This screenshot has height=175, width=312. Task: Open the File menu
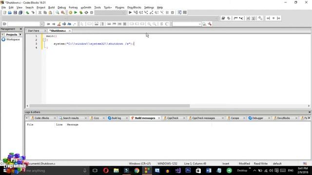click(3, 8)
